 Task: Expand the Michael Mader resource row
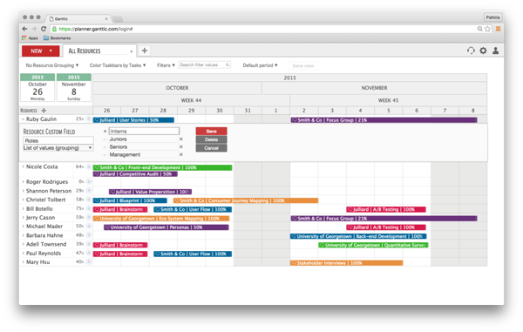tap(23, 227)
